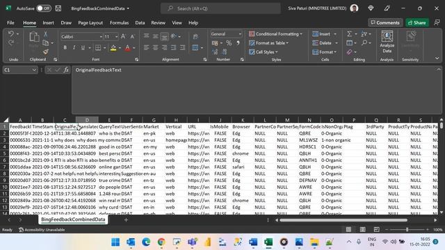Click the Wrap Text icon
This screenshot has width=445, height=250.
tap(195, 36)
